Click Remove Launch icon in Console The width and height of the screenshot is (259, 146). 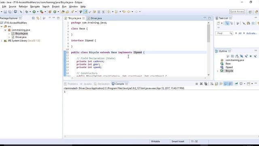[x=201, y=84]
